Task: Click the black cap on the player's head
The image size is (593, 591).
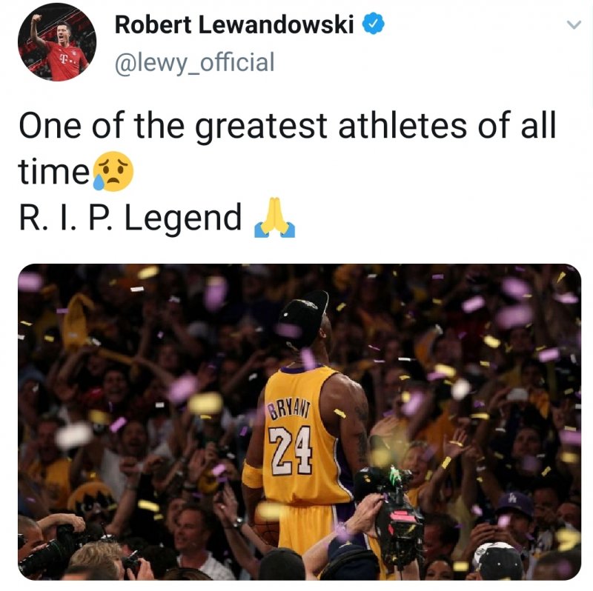Action: (302, 318)
